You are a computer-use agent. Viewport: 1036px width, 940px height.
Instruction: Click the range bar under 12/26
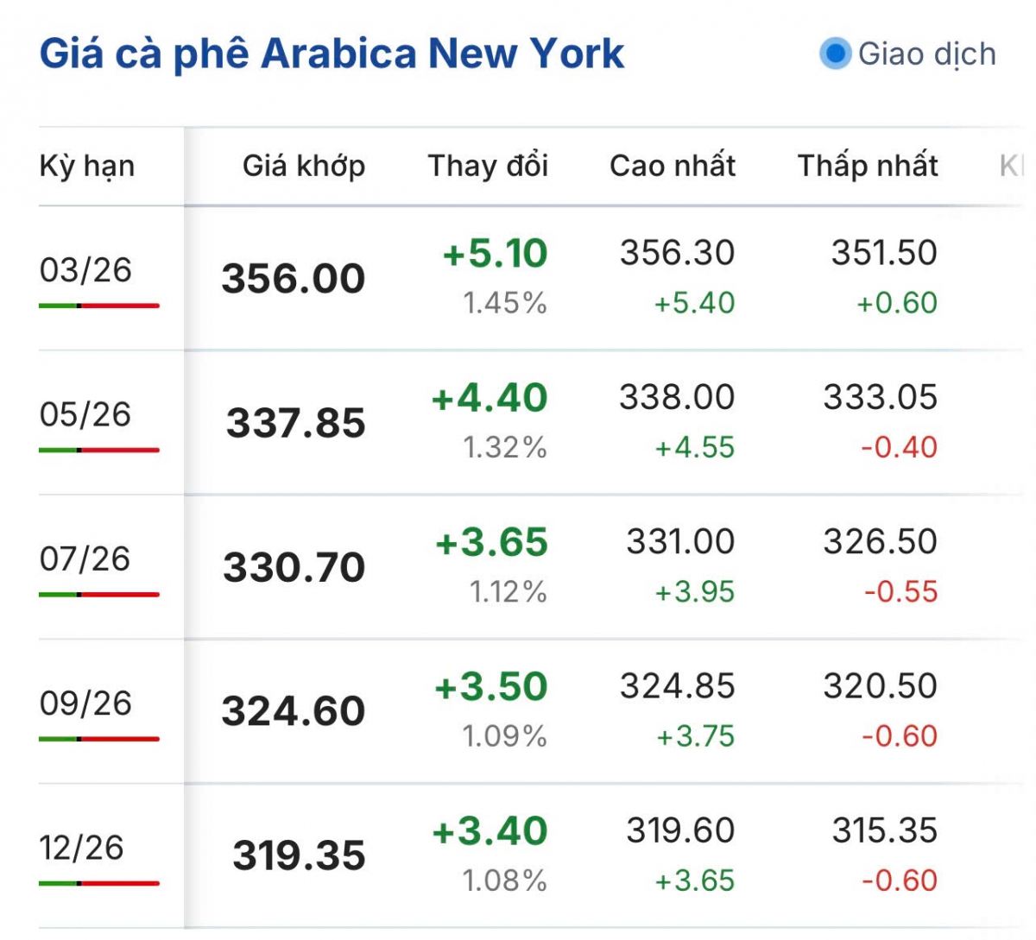click(x=98, y=883)
